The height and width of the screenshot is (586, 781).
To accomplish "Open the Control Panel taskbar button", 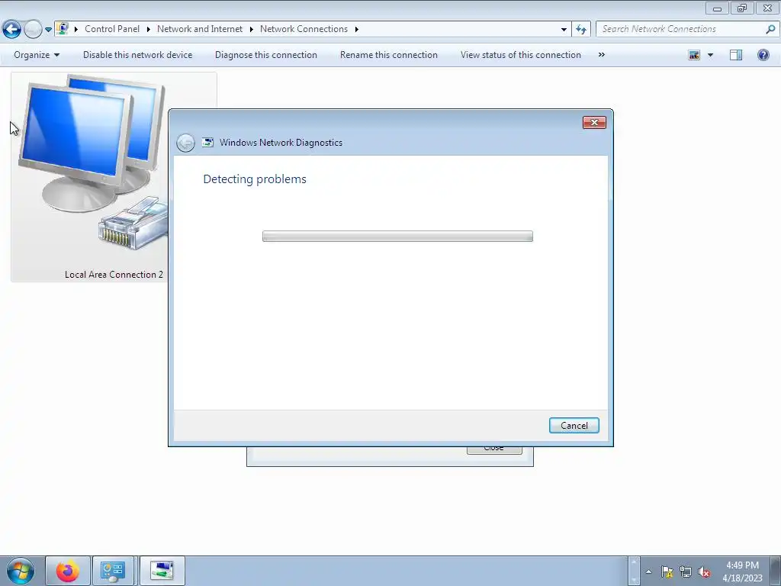I will pos(113,571).
